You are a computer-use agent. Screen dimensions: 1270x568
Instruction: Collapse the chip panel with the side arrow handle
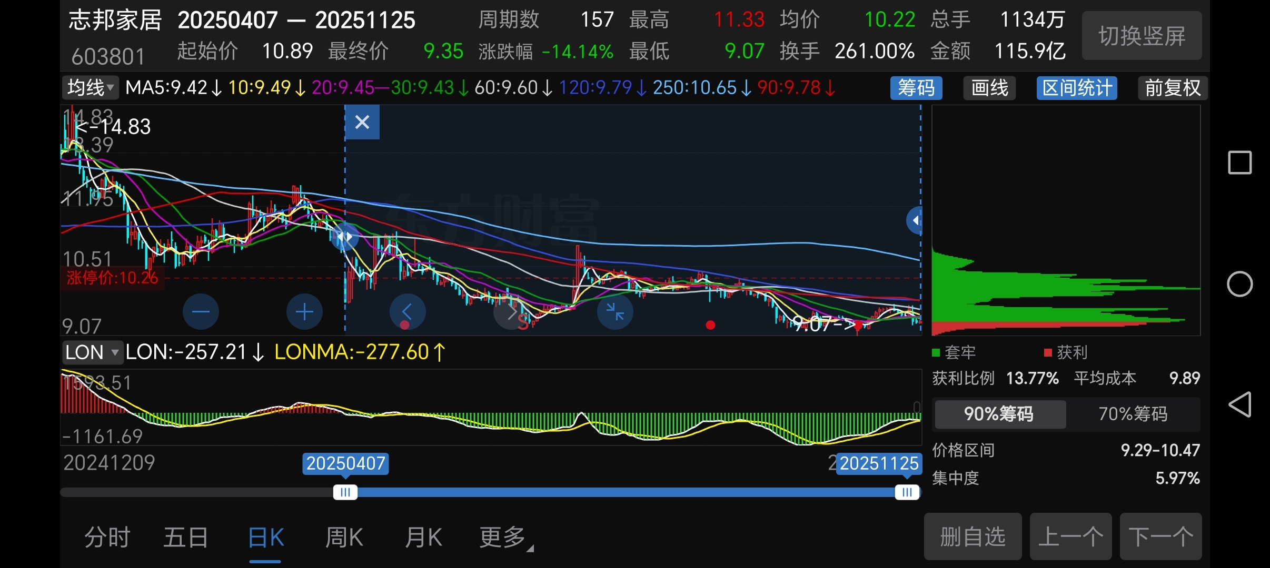click(x=915, y=220)
